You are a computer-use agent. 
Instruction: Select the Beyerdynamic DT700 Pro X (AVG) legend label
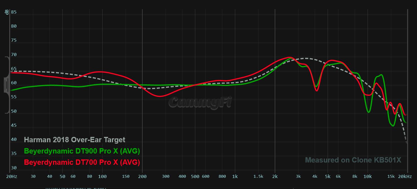82,162
